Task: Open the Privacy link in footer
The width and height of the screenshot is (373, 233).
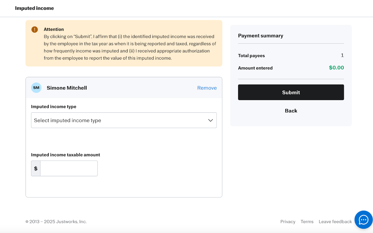Action: click(288, 222)
